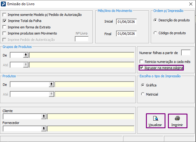Edit the Inicial date field
This screenshot has height=142, width=196.
(126, 22)
